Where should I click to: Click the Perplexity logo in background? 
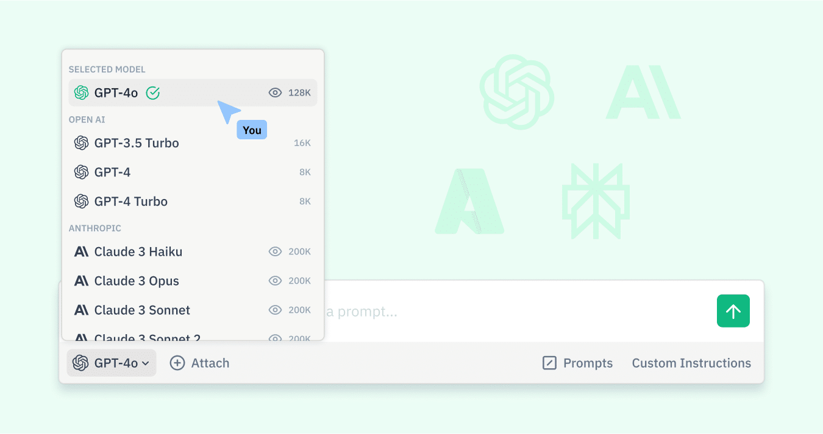click(596, 201)
